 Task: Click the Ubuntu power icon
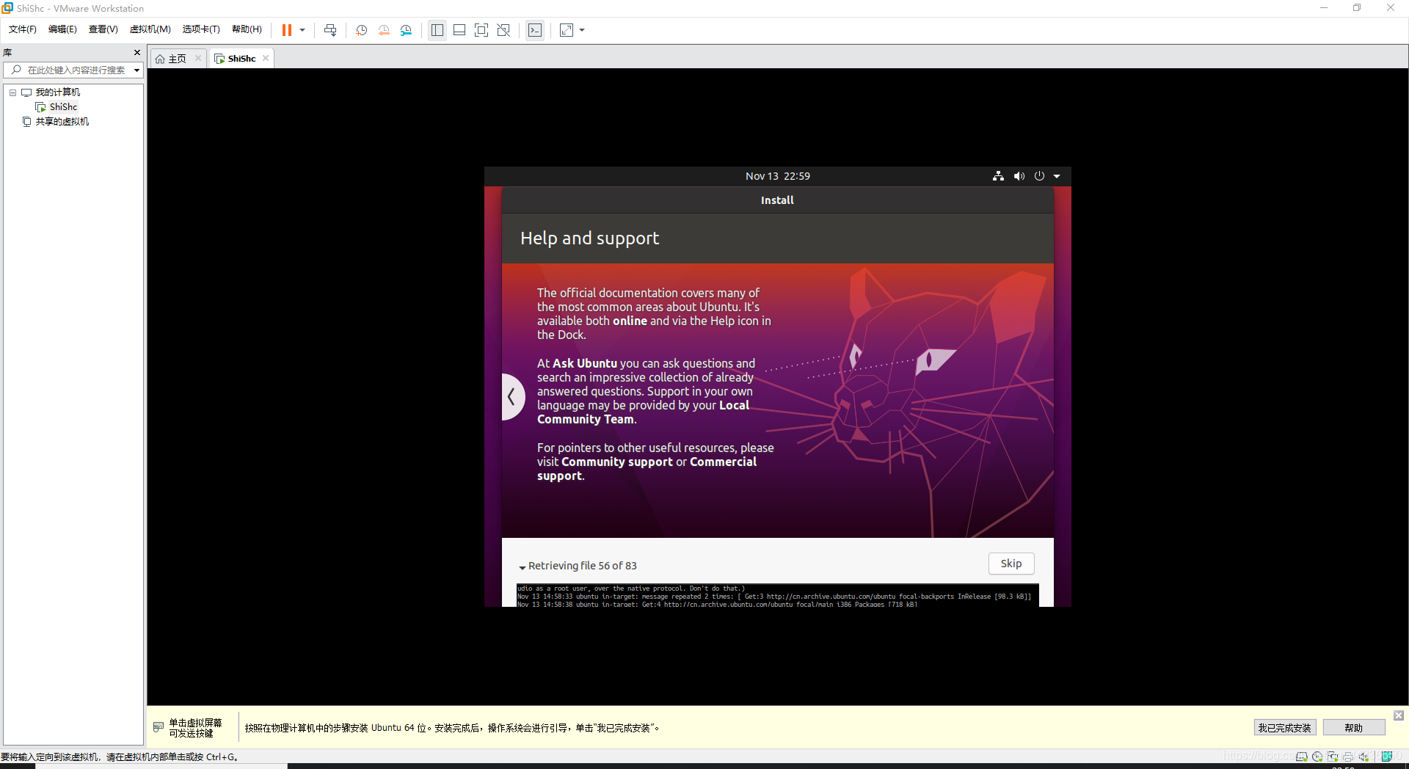(x=1039, y=176)
